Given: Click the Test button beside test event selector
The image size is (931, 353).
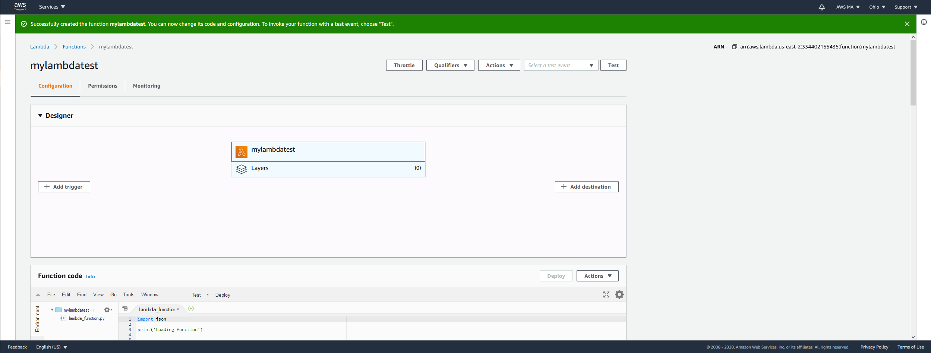Looking at the screenshot, I should (613, 65).
